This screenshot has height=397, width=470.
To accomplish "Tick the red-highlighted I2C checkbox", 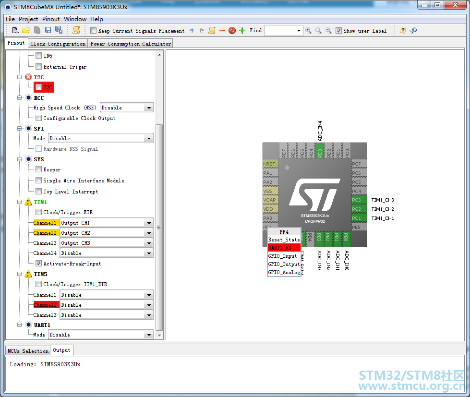I will tap(39, 87).
